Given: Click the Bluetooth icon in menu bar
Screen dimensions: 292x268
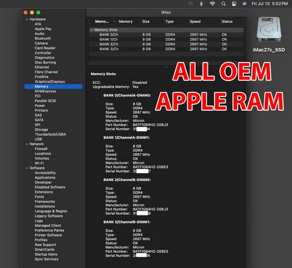Looking at the screenshot, I should point(201,4).
